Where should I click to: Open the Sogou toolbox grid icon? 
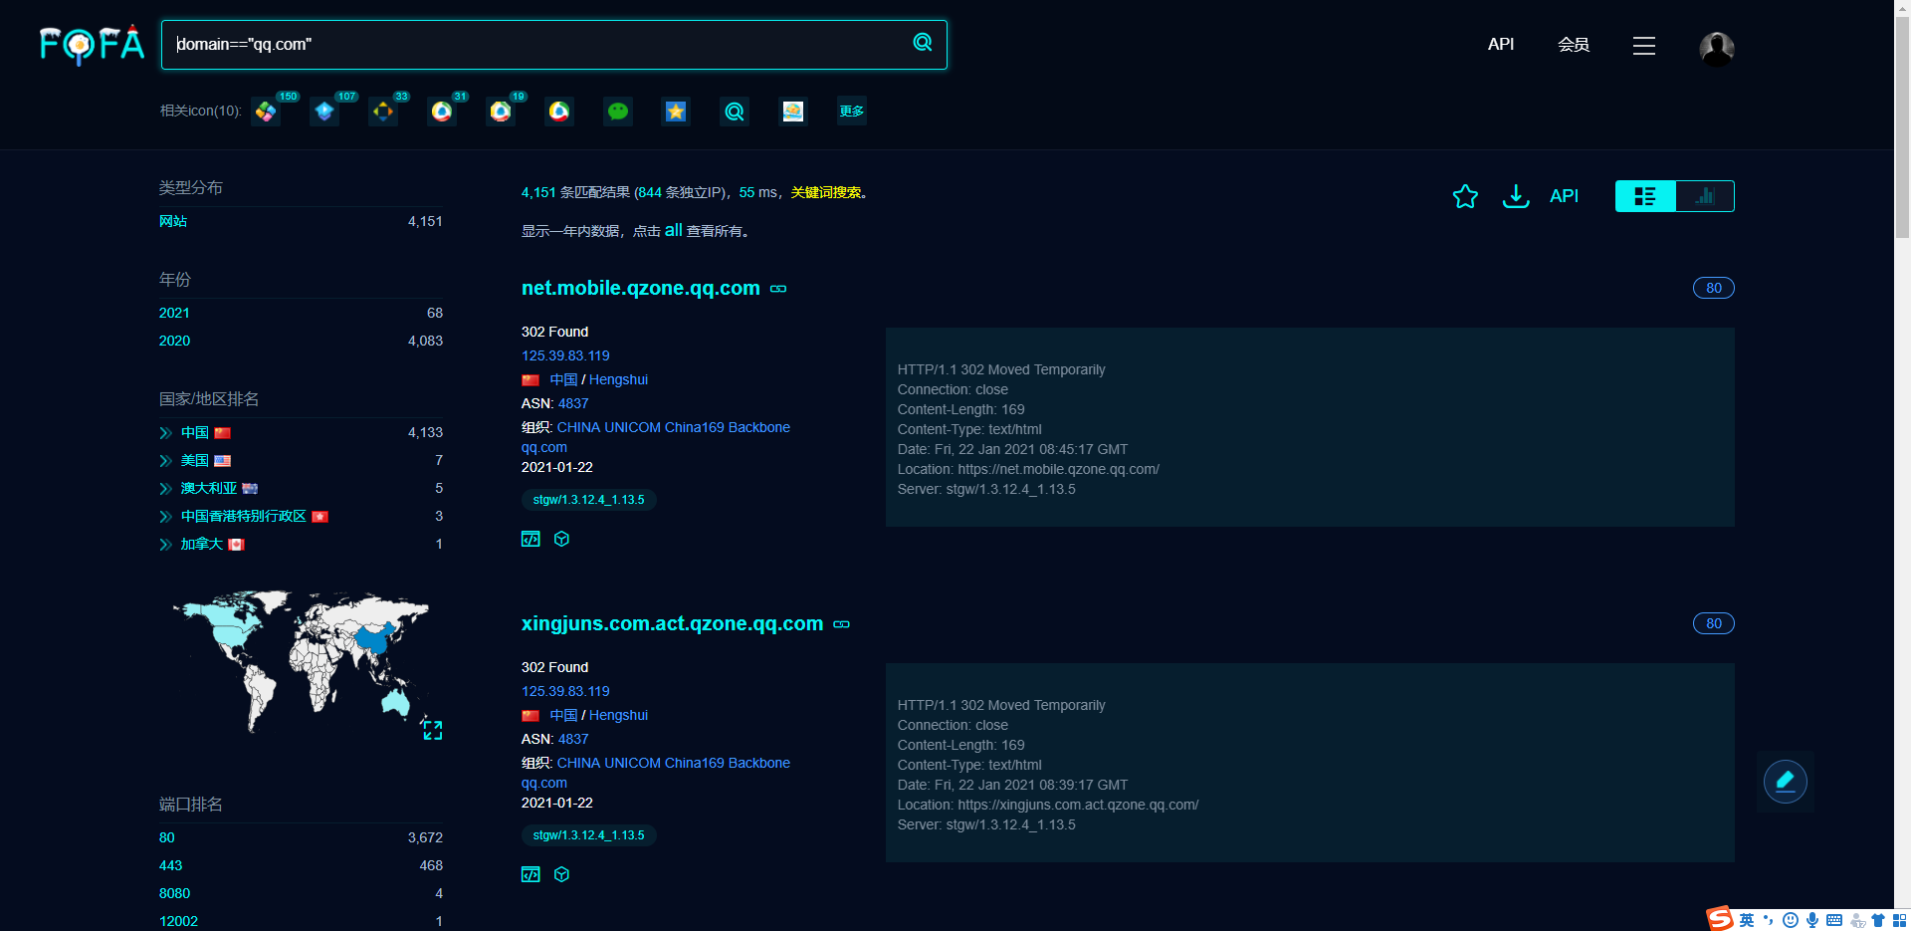(1899, 920)
